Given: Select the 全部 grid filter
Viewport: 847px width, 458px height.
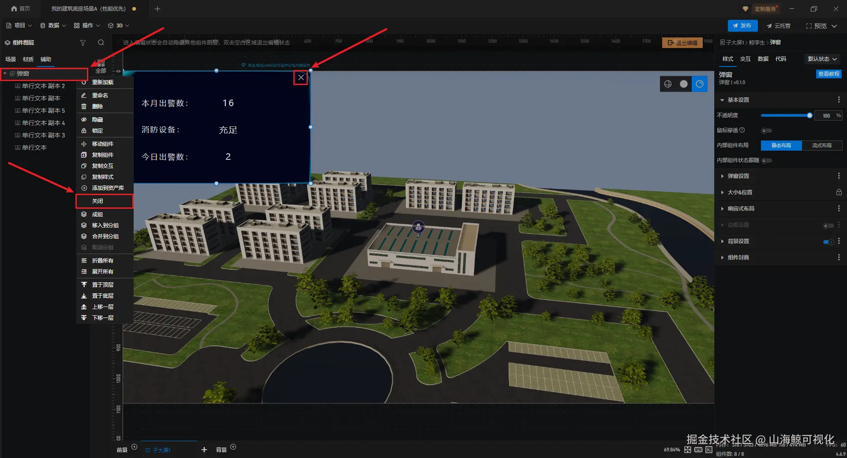Looking at the screenshot, I should point(101,66).
